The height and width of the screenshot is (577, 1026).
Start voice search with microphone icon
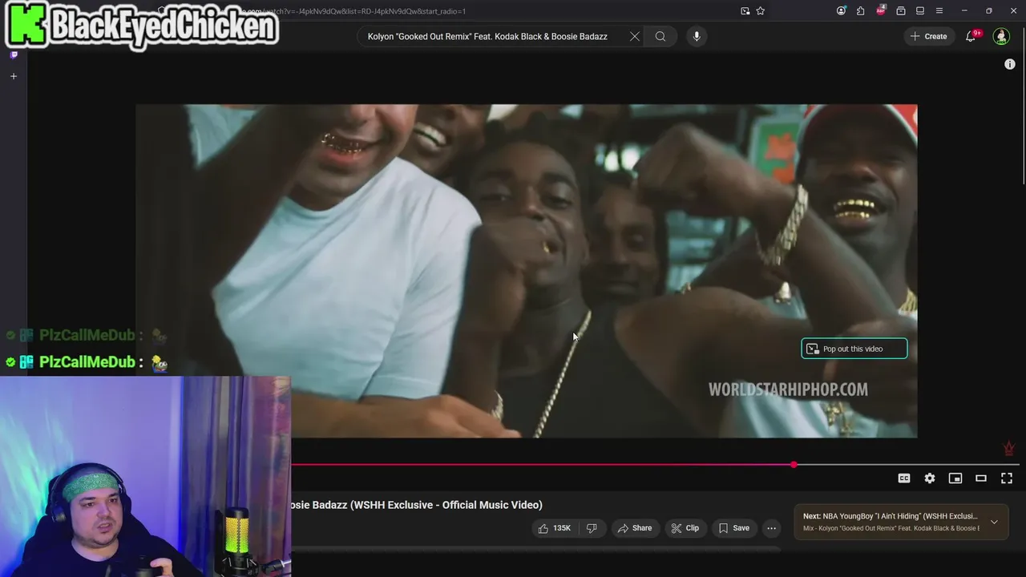click(x=697, y=36)
